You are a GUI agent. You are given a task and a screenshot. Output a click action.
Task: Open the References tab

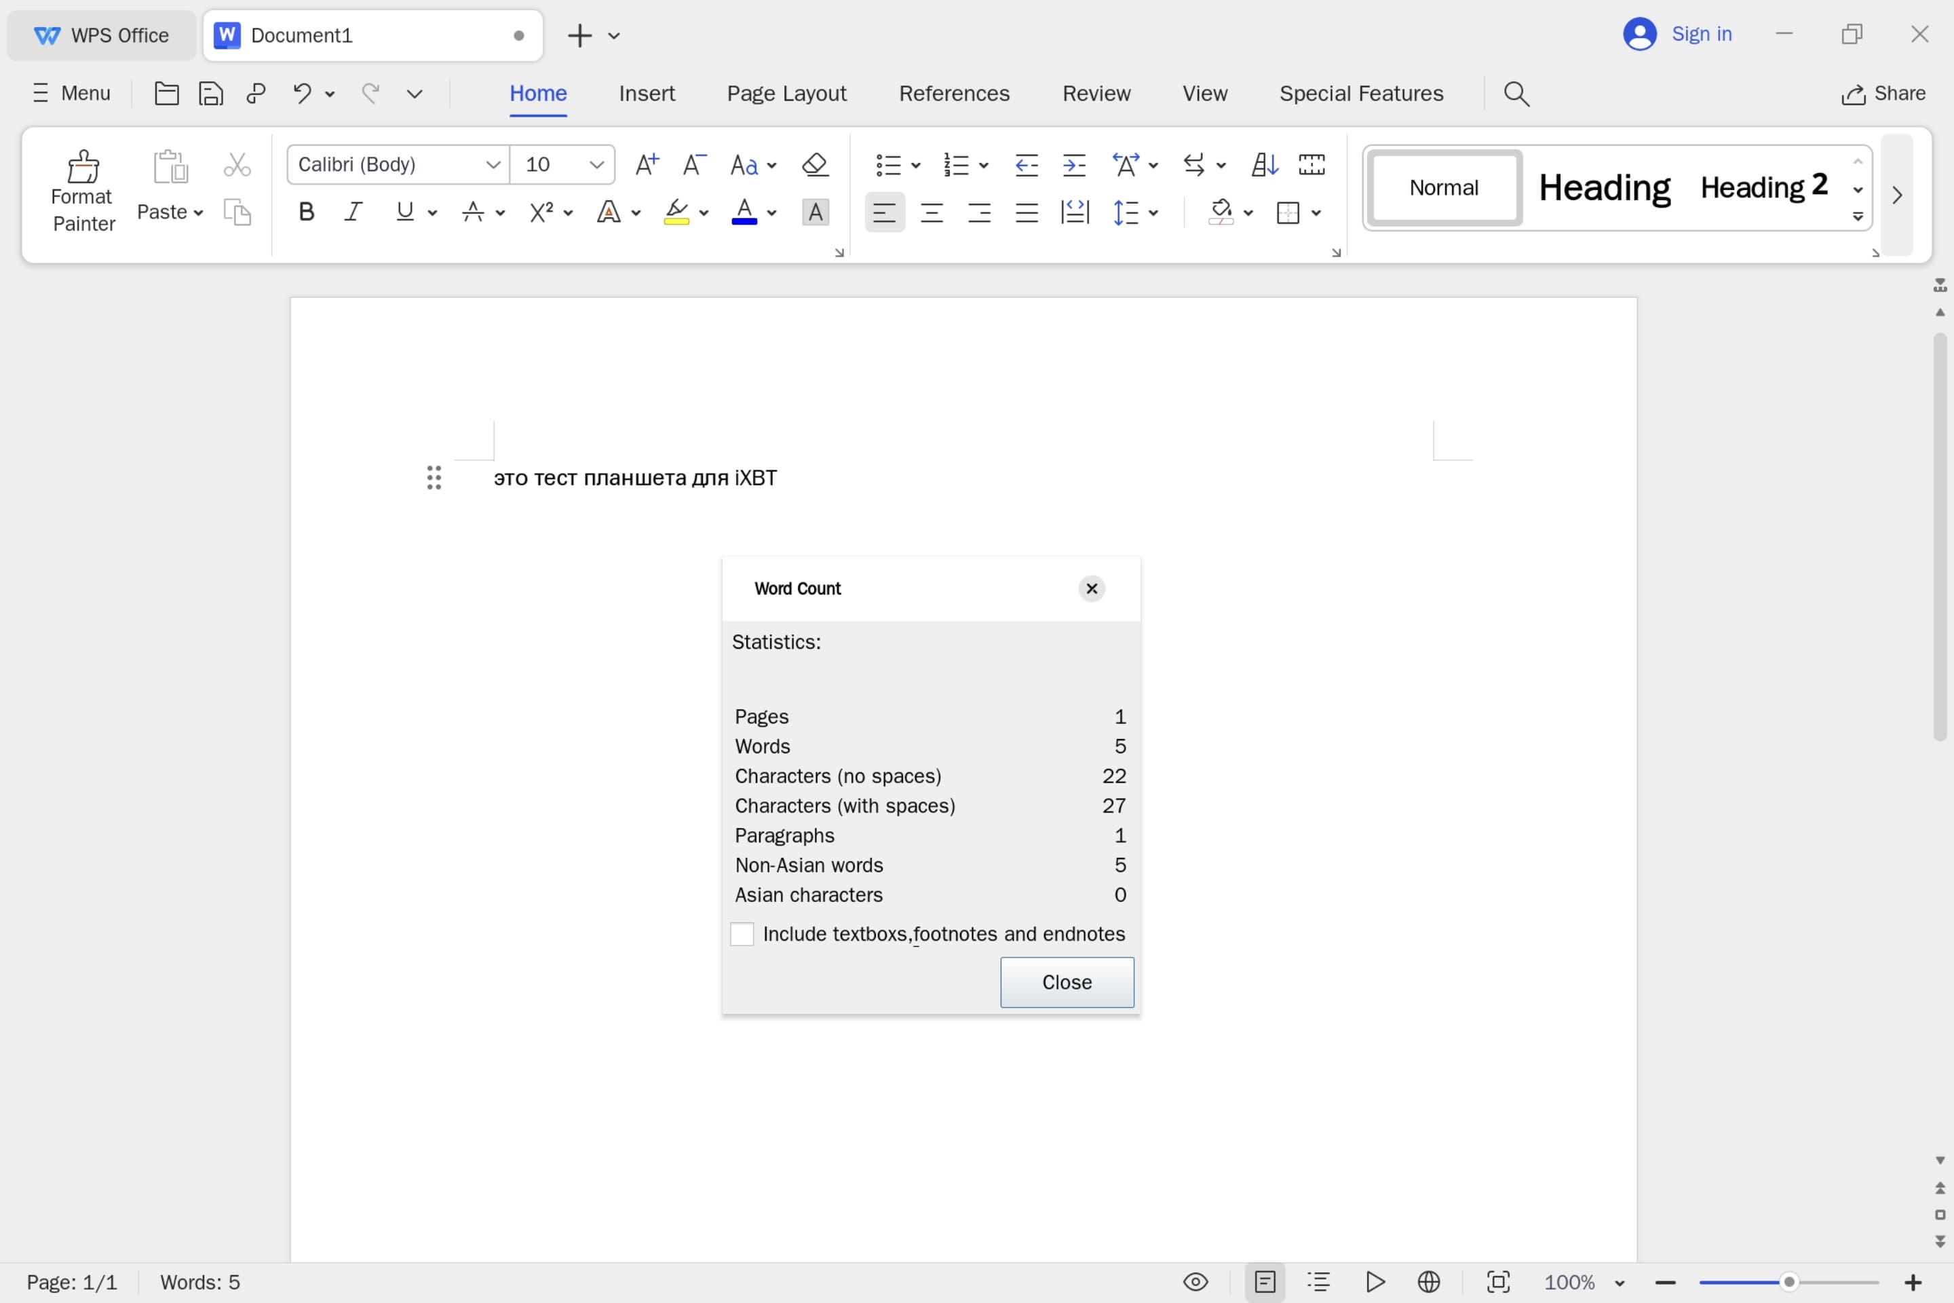[x=954, y=94]
